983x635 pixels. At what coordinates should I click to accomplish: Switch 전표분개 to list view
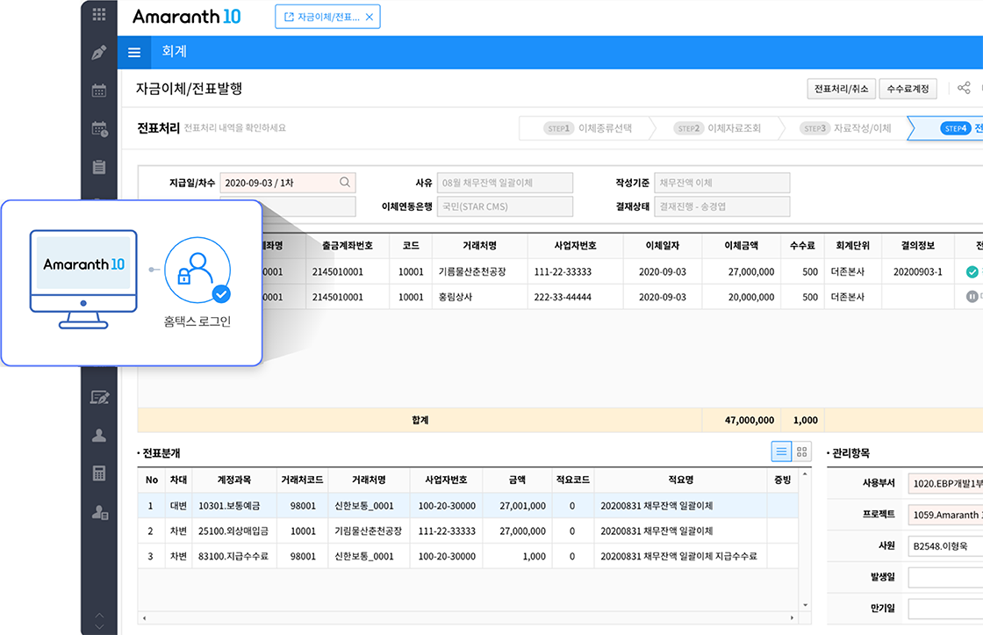coord(781,451)
